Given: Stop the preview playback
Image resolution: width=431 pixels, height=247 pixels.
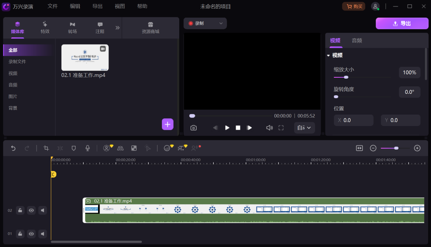Looking at the screenshot, I should [x=238, y=128].
